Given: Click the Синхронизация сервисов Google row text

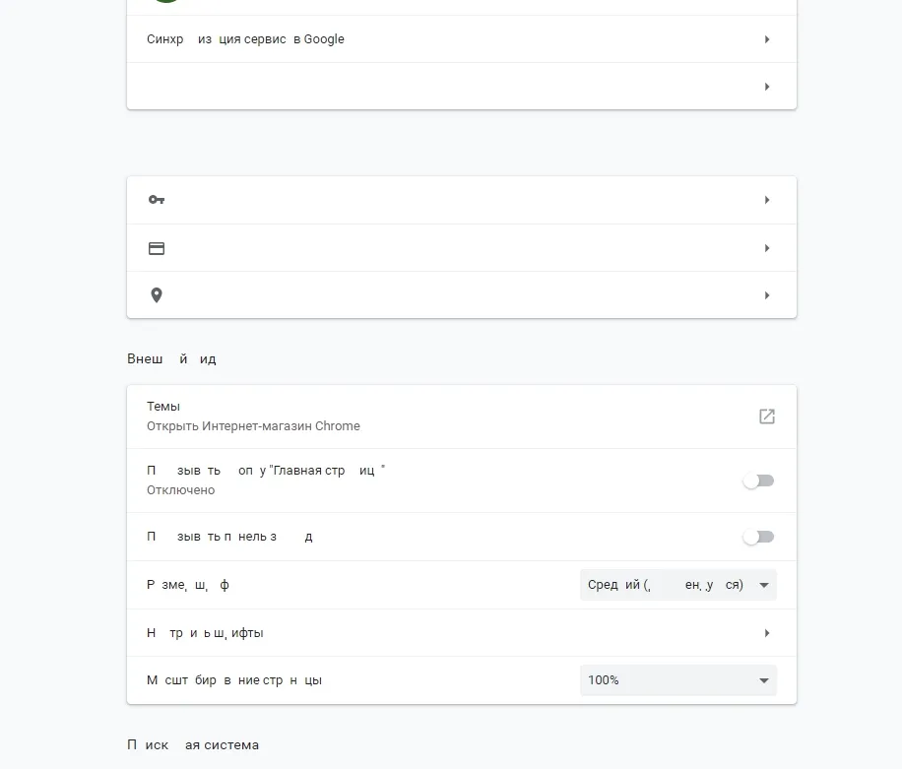Looking at the screenshot, I should tap(245, 39).
